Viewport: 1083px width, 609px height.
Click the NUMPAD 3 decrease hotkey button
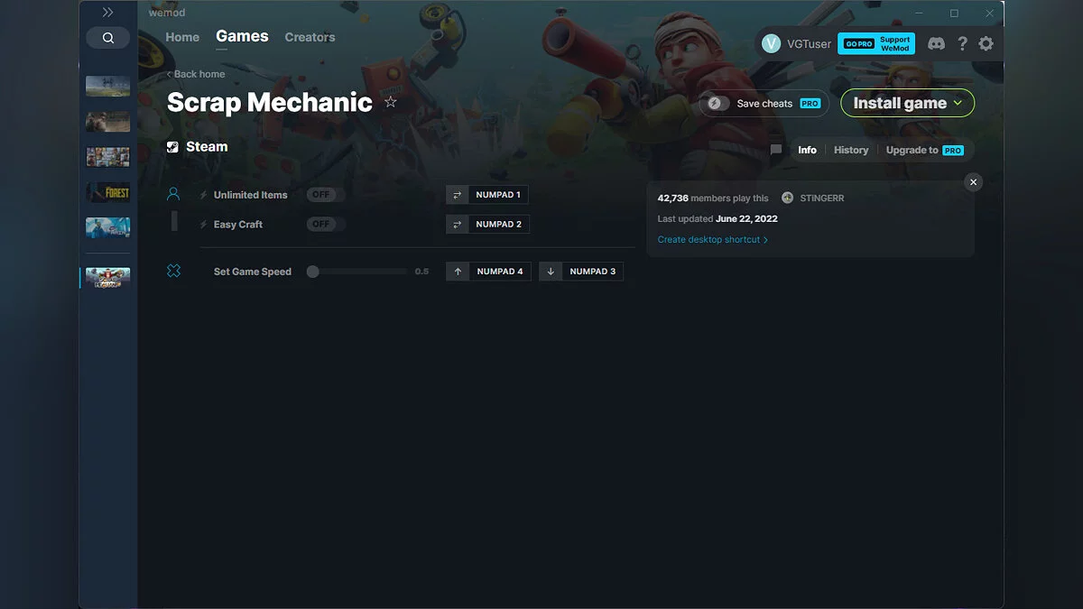(x=581, y=272)
